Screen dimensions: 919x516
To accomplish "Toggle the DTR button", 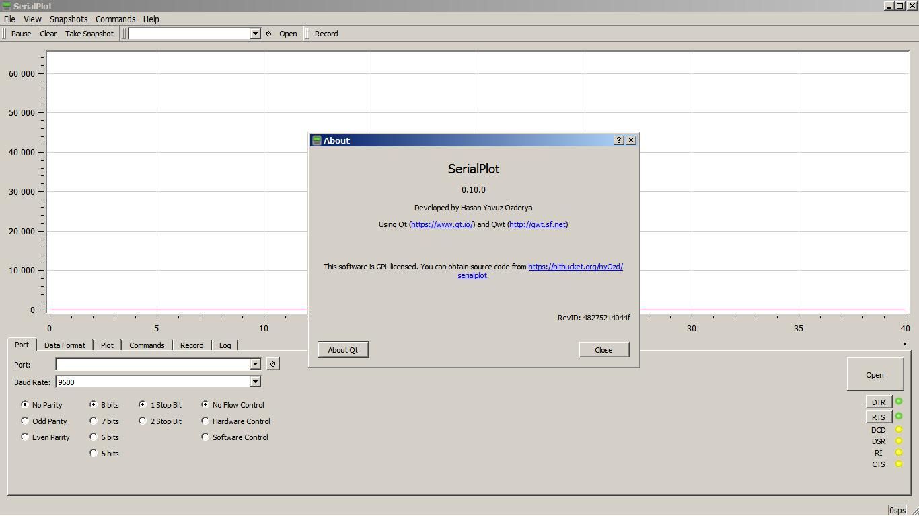I will tap(879, 402).
